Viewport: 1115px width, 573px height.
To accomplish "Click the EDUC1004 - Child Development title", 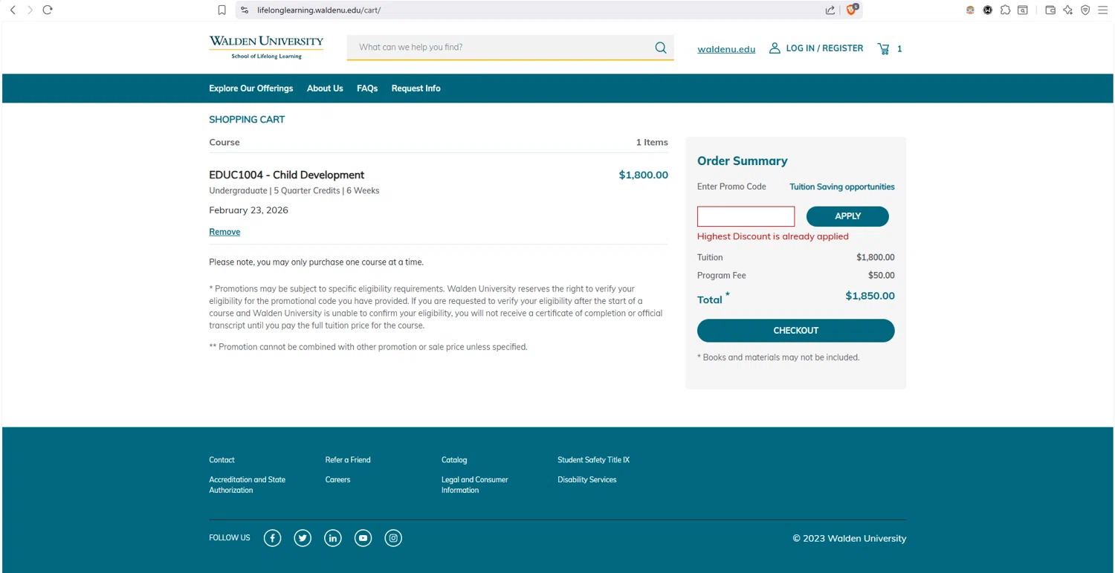I will [287, 175].
